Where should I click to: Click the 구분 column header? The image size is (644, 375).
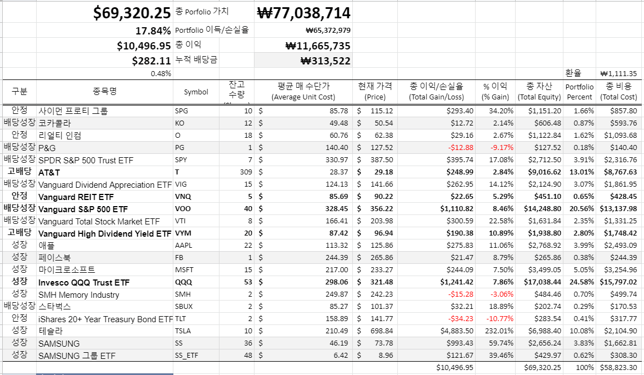coord(19,92)
